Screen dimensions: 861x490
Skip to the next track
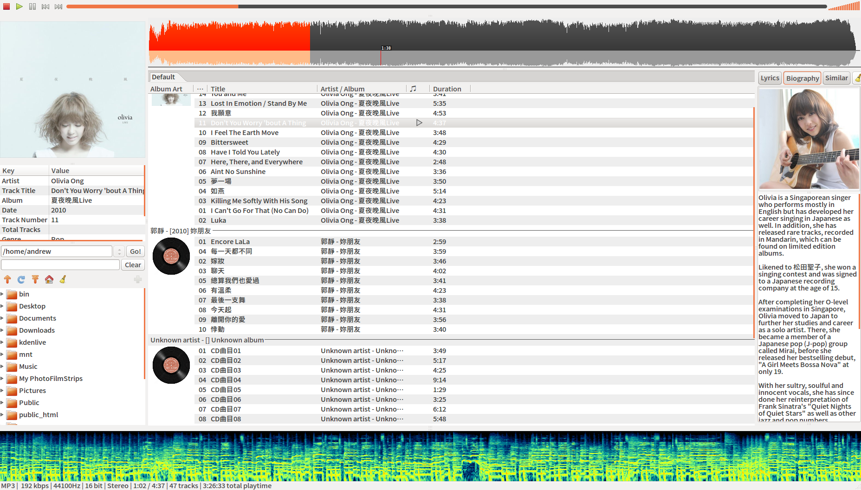[58, 6]
